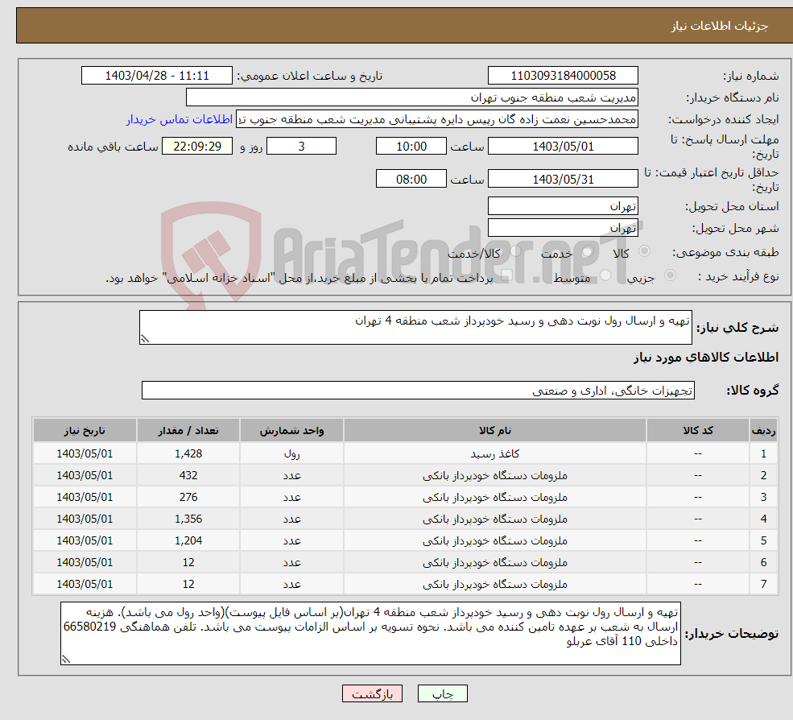Screen dimensions: 793x720
Task: Click the جزئیات اطلاعات نیاز page header
Action: [x=720, y=26]
